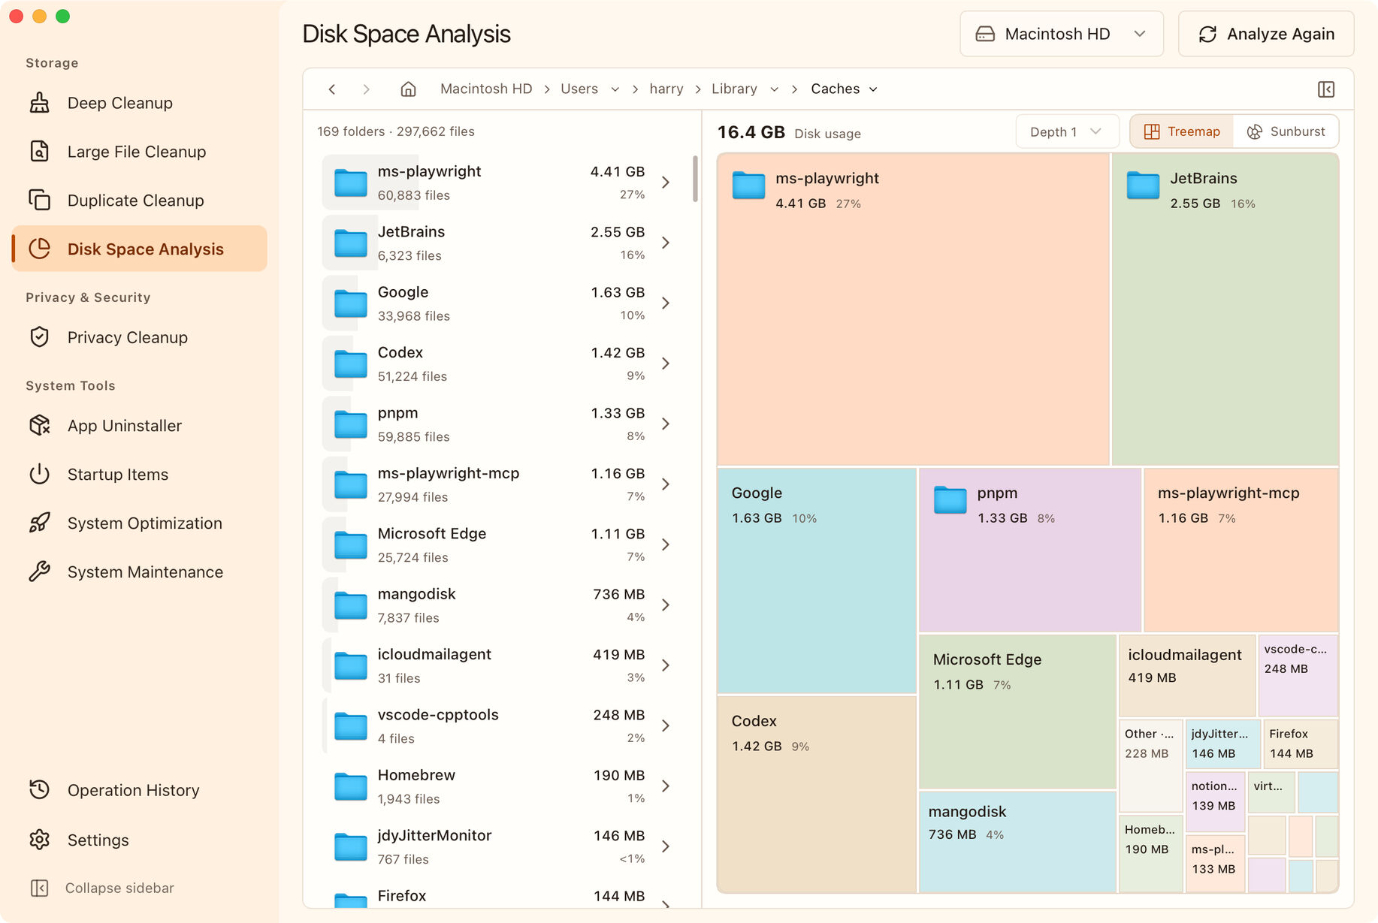The width and height of the screenshot is (1378, 923).
Task: Select the pnpm treemap block
Action: click(x=1029, y=550)
